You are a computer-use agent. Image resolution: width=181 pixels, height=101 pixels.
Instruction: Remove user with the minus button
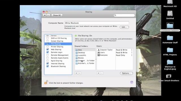pyautogui.click(x=102, y=73)
